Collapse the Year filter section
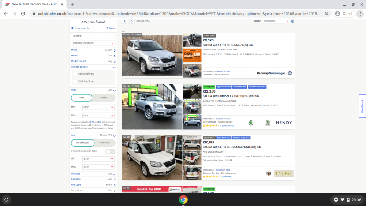 coord(93,135)
